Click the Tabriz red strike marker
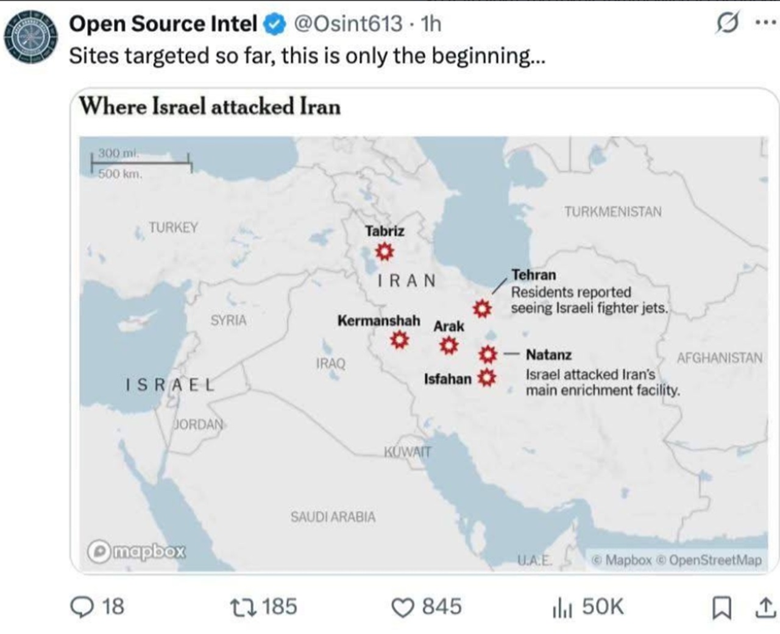Image resolution: width=780 pixels, height=634 pixels. pos(384,251)
